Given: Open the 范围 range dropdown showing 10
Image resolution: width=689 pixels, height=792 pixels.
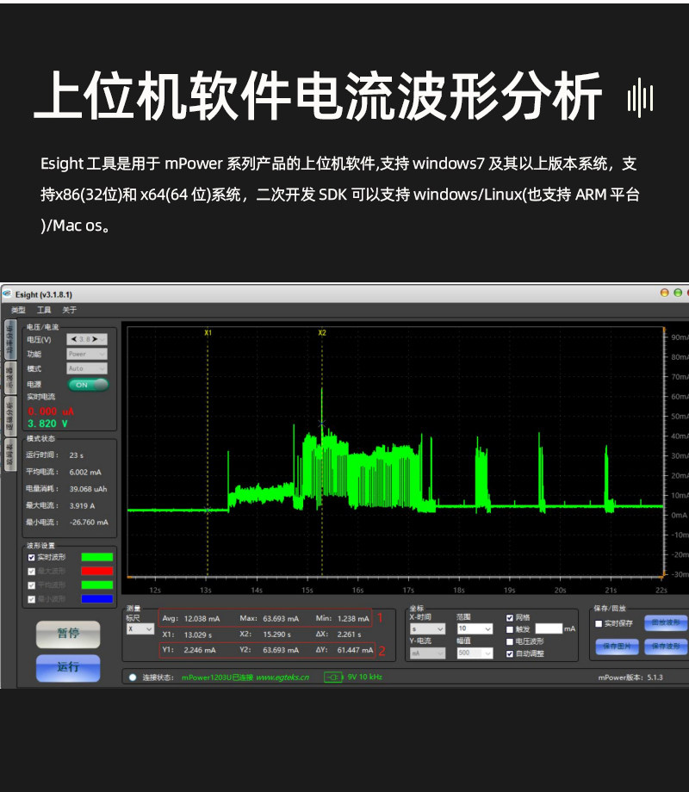Looking at the screenshot, I should [x=475, y=628].
